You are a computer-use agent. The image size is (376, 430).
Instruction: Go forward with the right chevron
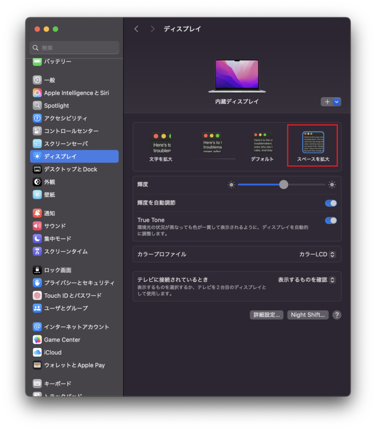point(152,29)
